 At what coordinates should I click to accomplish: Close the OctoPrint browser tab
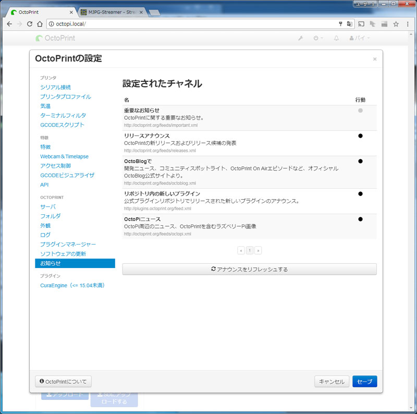point(71,12)
